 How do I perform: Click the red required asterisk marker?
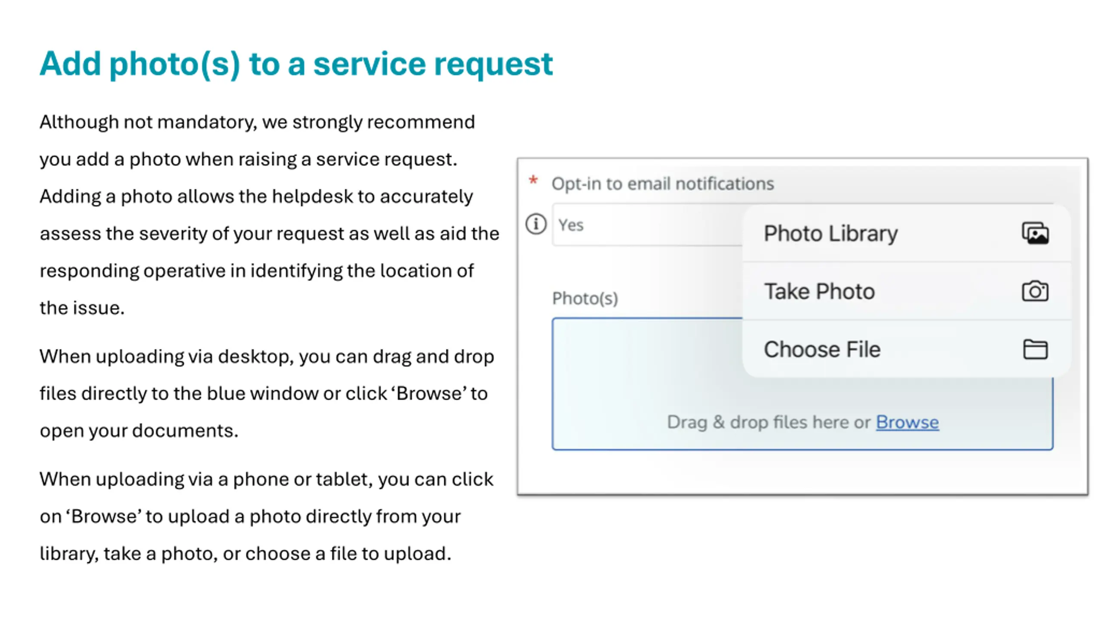[533, 181]
